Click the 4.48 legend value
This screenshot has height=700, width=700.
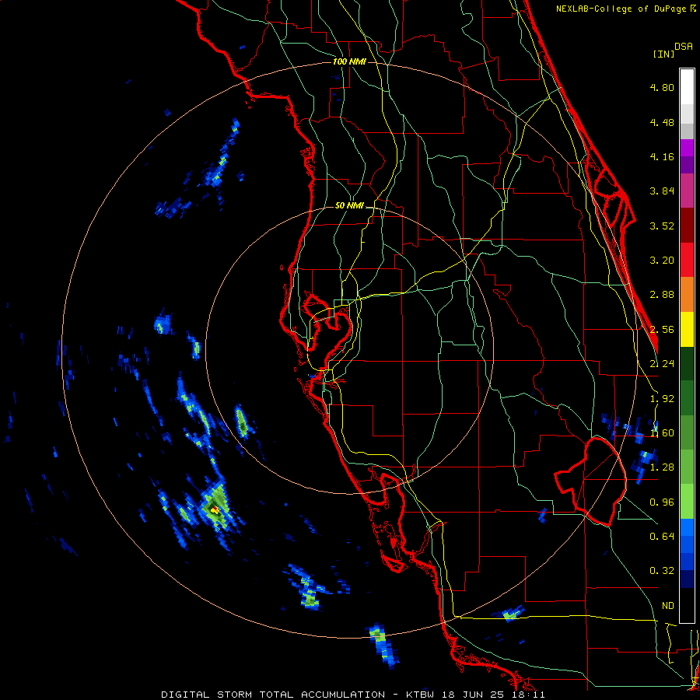(662, 122)
